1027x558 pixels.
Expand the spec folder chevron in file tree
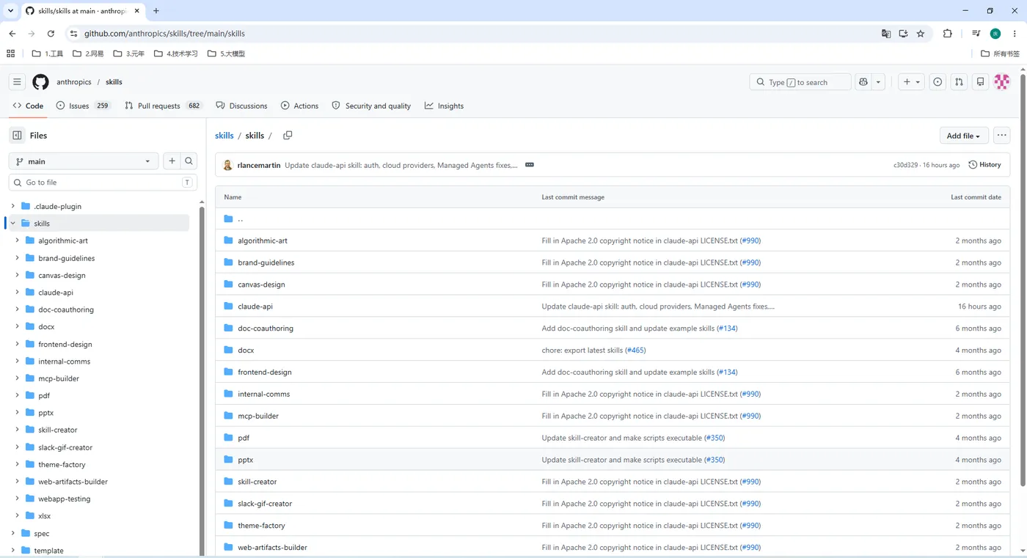coord(12,533)
